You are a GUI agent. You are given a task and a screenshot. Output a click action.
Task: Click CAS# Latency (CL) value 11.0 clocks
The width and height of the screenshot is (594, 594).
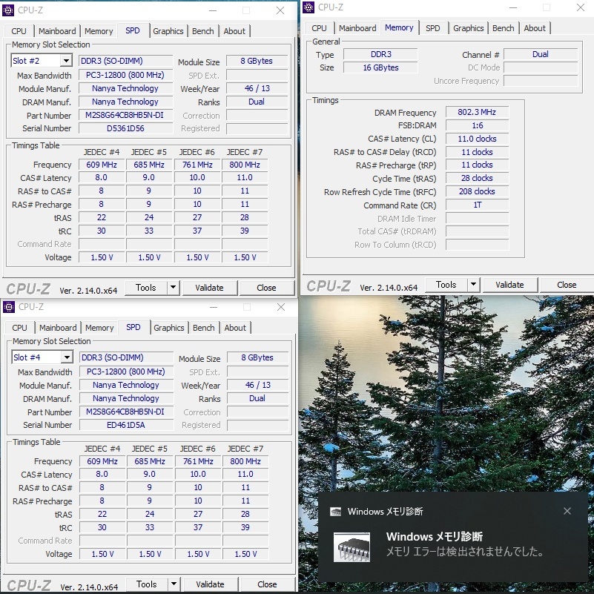[477, 139]
